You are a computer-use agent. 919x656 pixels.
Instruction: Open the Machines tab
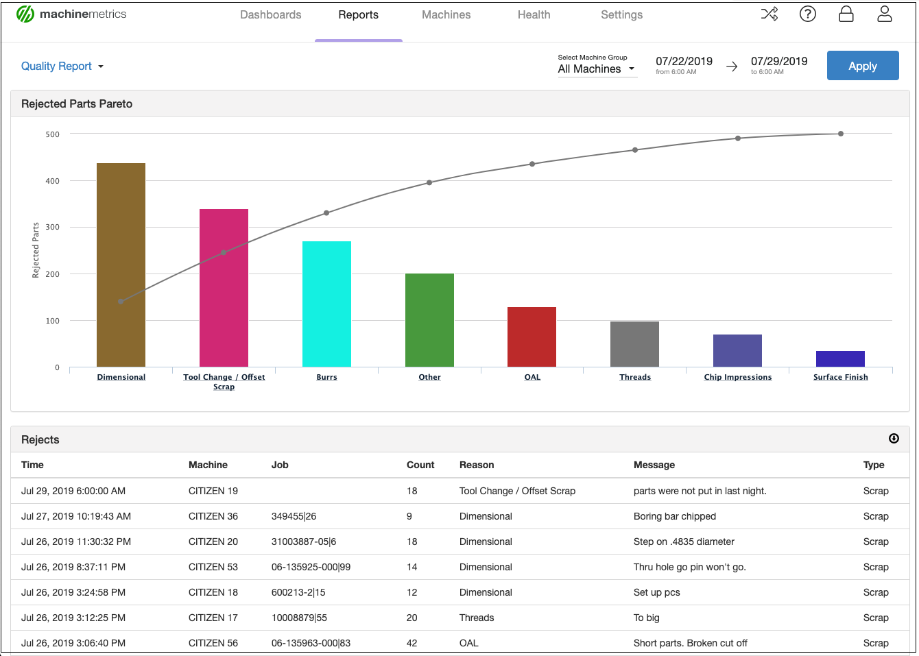[x=446, y=14]
